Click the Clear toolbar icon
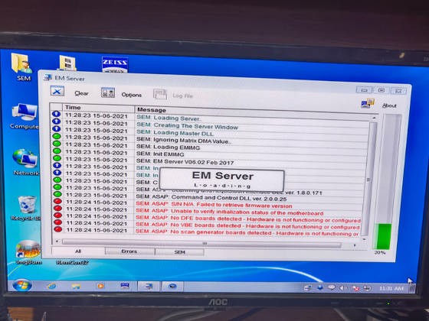 coord(57,91)
